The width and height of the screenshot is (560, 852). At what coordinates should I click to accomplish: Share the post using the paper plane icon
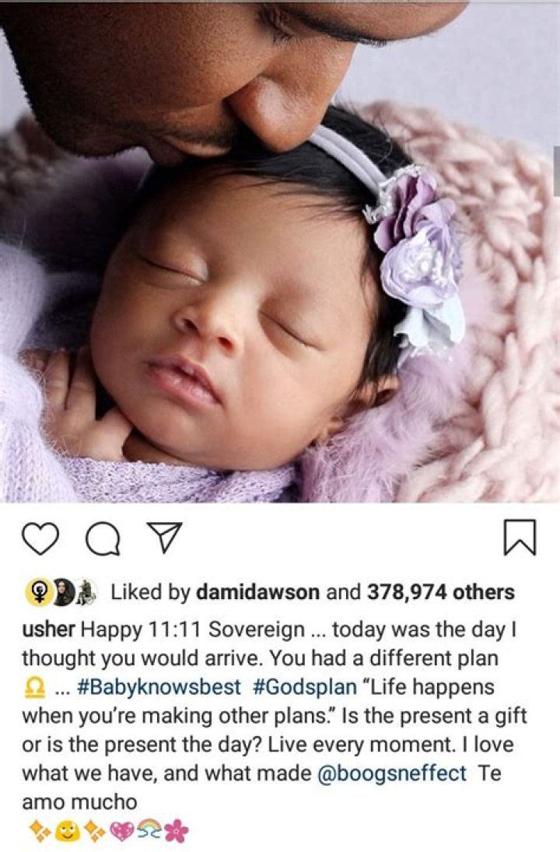pos(164,538)
